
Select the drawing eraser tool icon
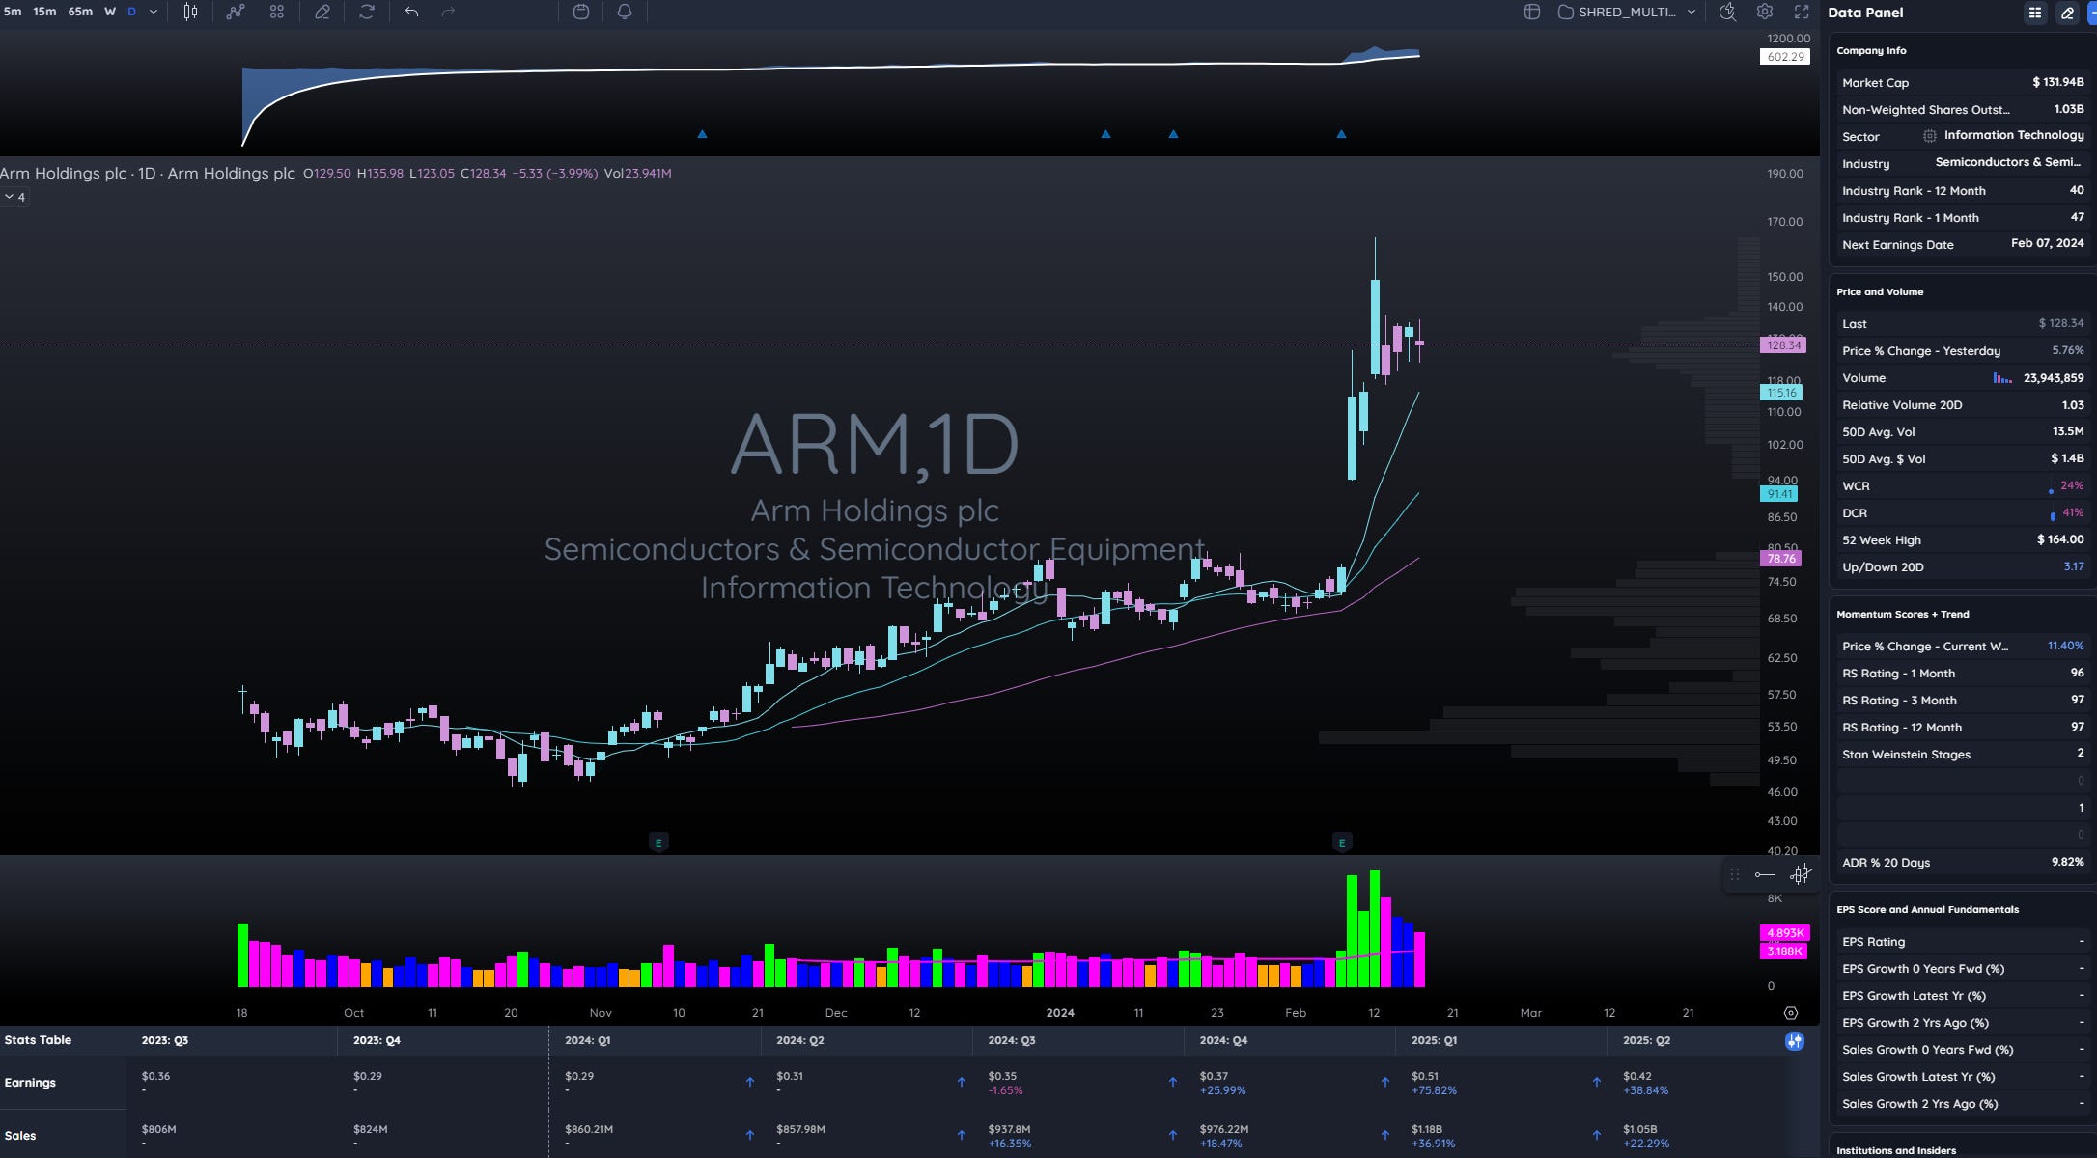(x=322, y=12)
